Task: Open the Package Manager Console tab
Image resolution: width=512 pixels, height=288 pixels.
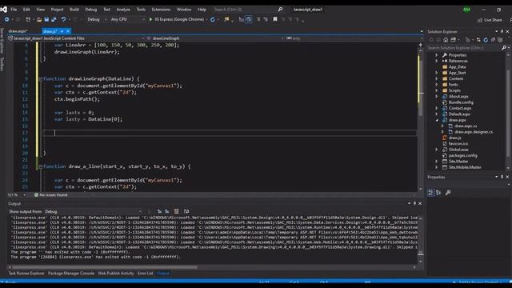Action: click(x=71, y=274)
